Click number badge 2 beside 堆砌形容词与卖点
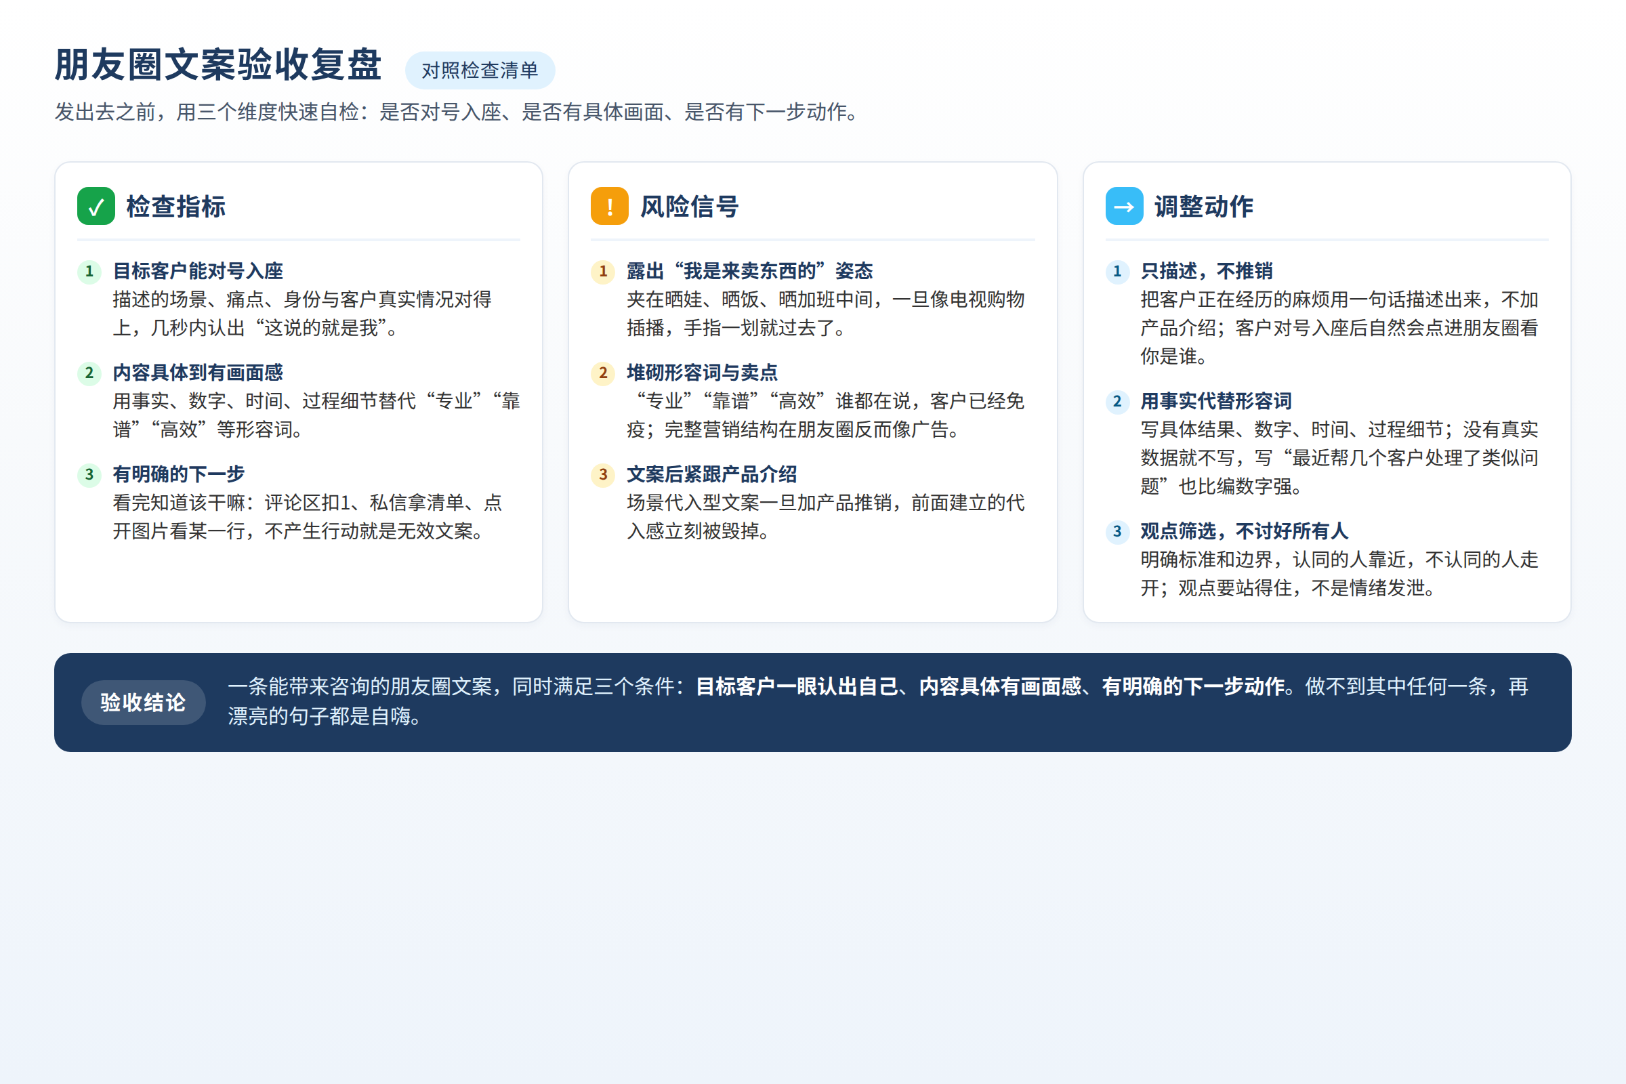The image size is (1626, 1084). tap(603, 373)
